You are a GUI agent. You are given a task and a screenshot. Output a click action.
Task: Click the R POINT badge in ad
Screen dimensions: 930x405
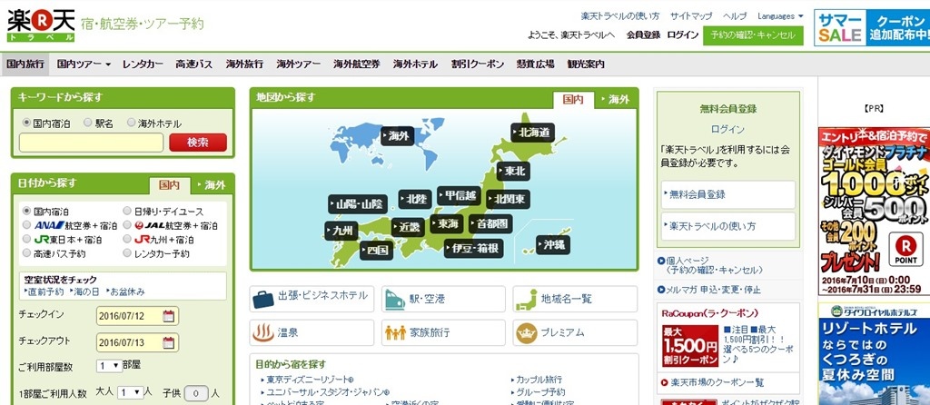click(x=905, y=249)
